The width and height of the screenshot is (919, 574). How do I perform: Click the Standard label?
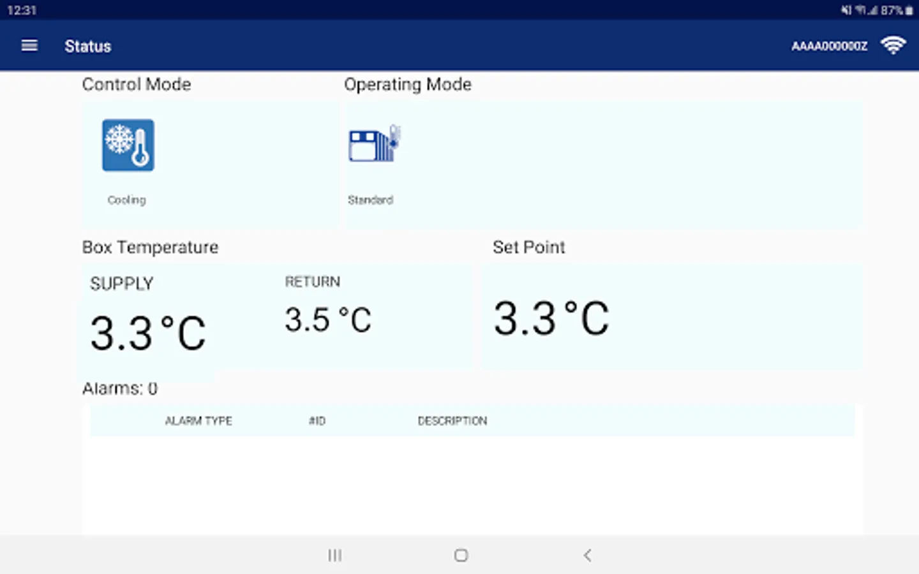click(370, 200)
